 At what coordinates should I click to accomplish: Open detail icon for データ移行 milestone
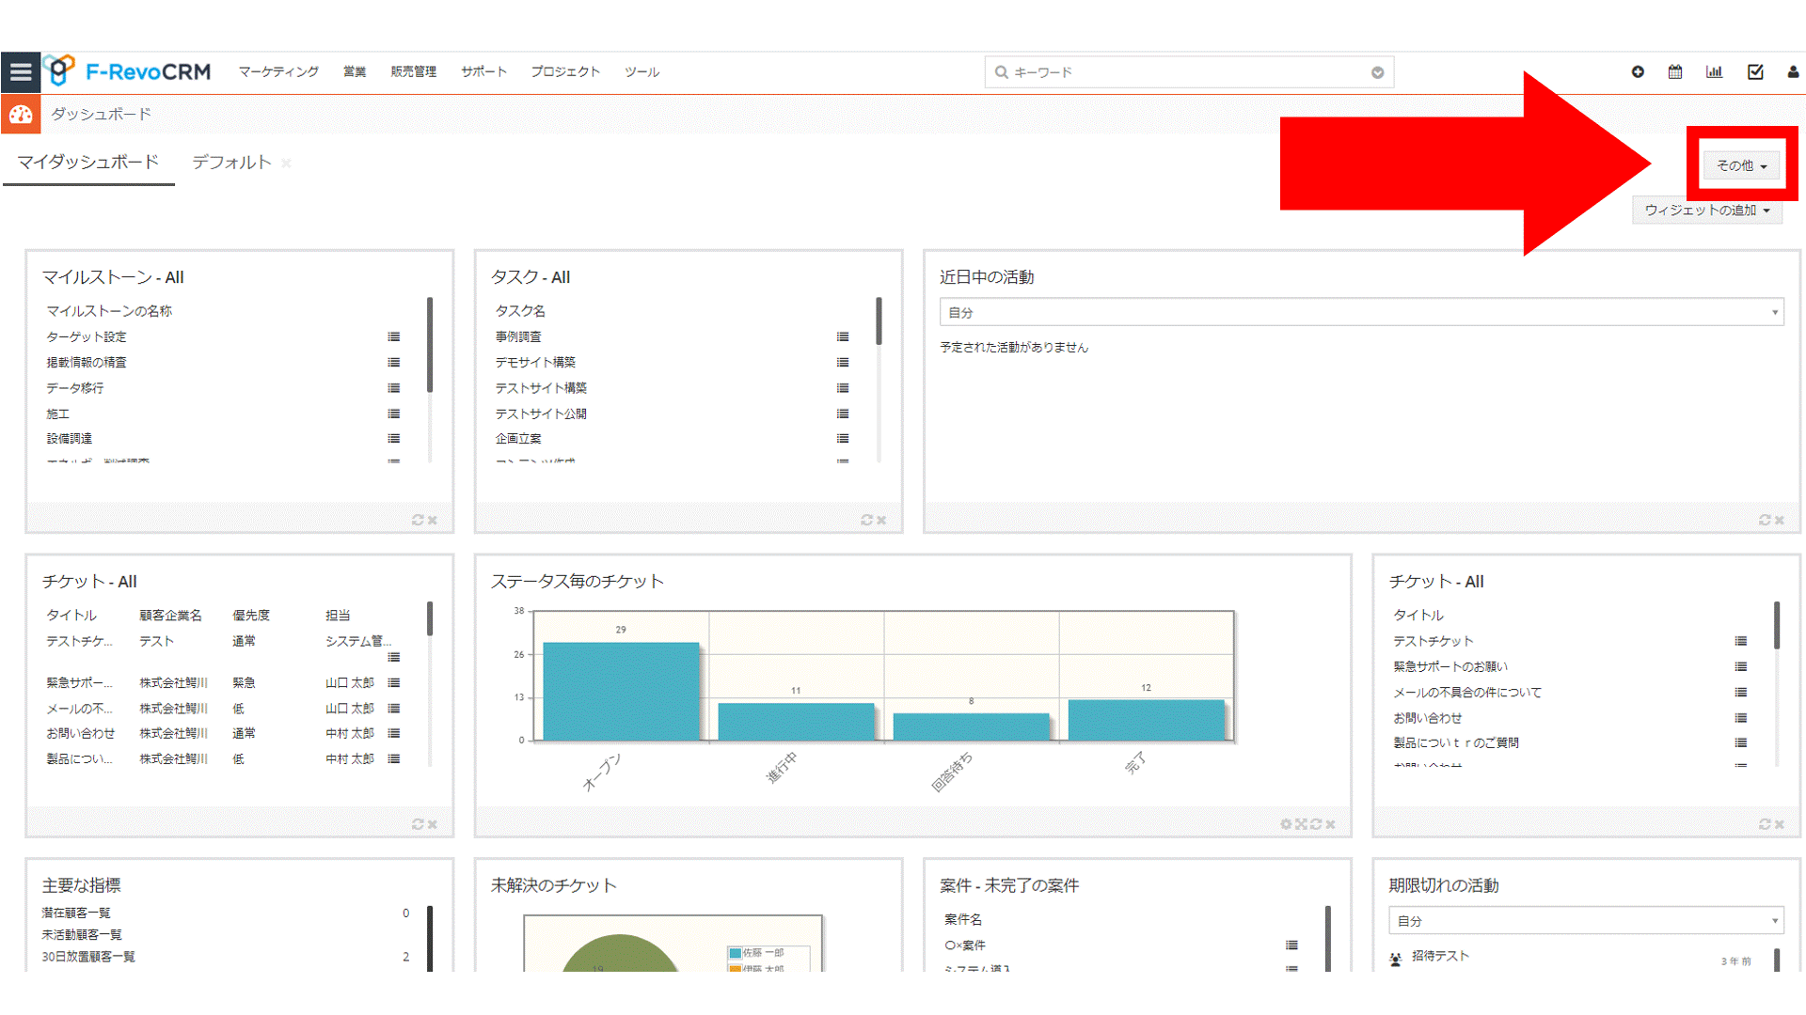pyautogui.click(x=394, y=388)
